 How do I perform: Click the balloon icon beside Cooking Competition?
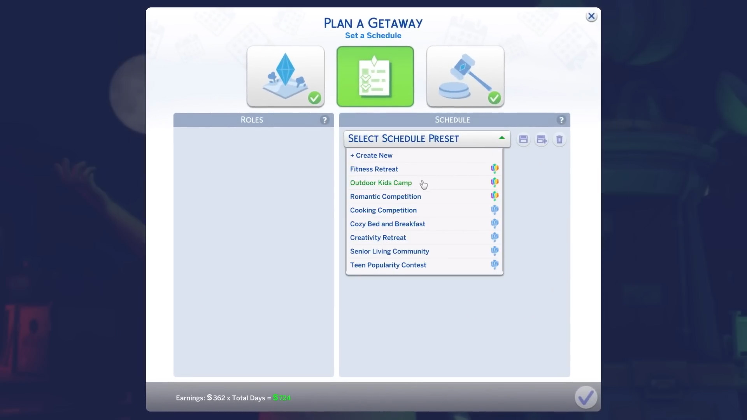tap(494, 210)
